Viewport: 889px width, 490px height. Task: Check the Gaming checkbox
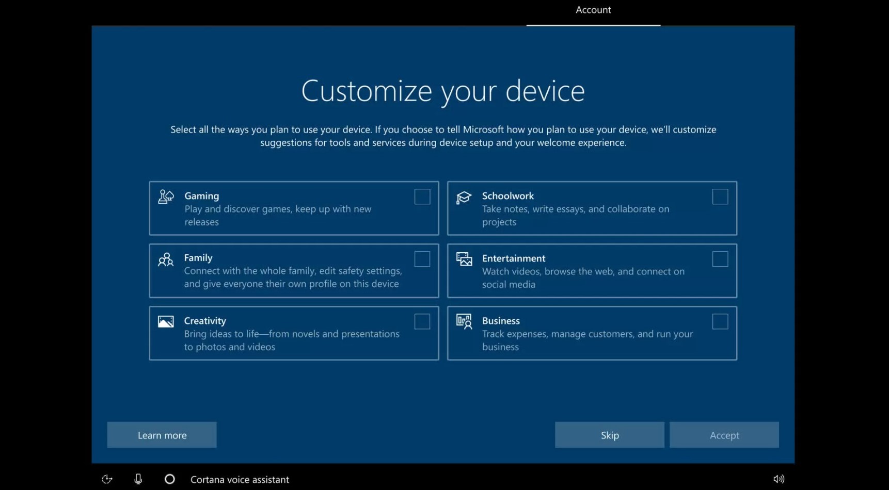(x=422, y=197)
